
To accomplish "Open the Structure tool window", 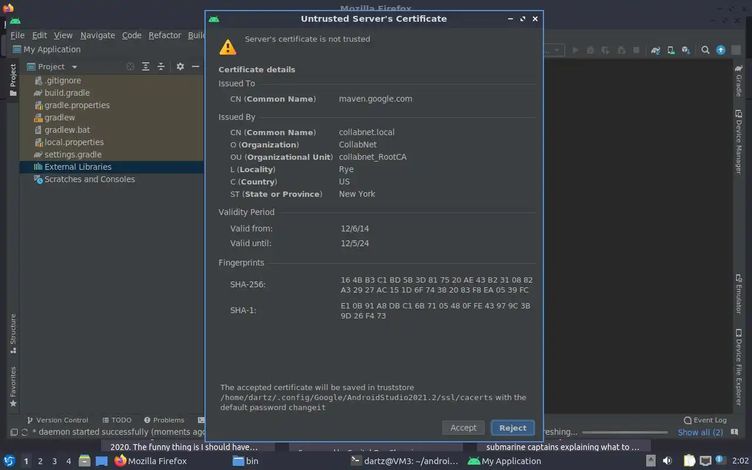I will (13, 333).
